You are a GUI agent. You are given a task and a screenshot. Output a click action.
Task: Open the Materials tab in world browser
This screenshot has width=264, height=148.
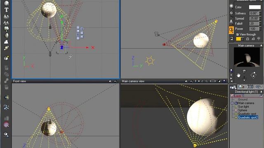(x=241, y=87)
